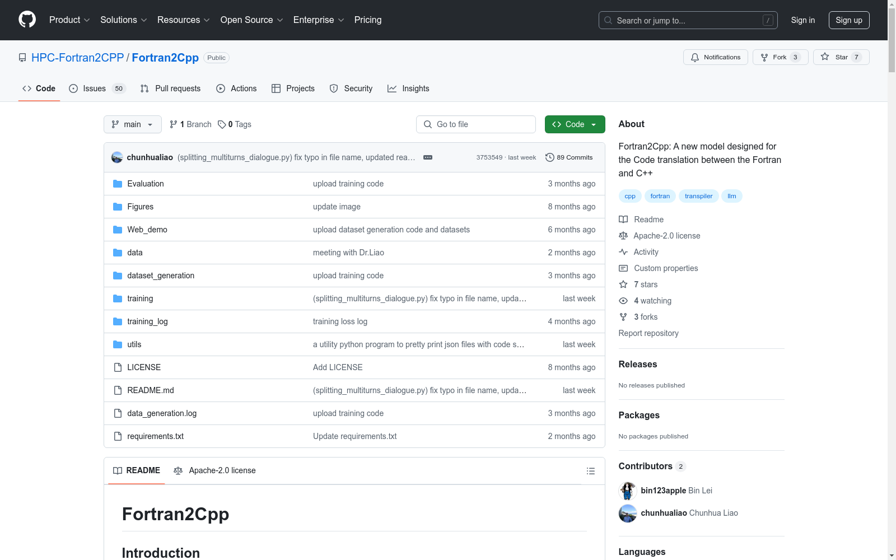Open Notifications bell button
The width and height of the screenshot is (896, 560).
(715, 57)
